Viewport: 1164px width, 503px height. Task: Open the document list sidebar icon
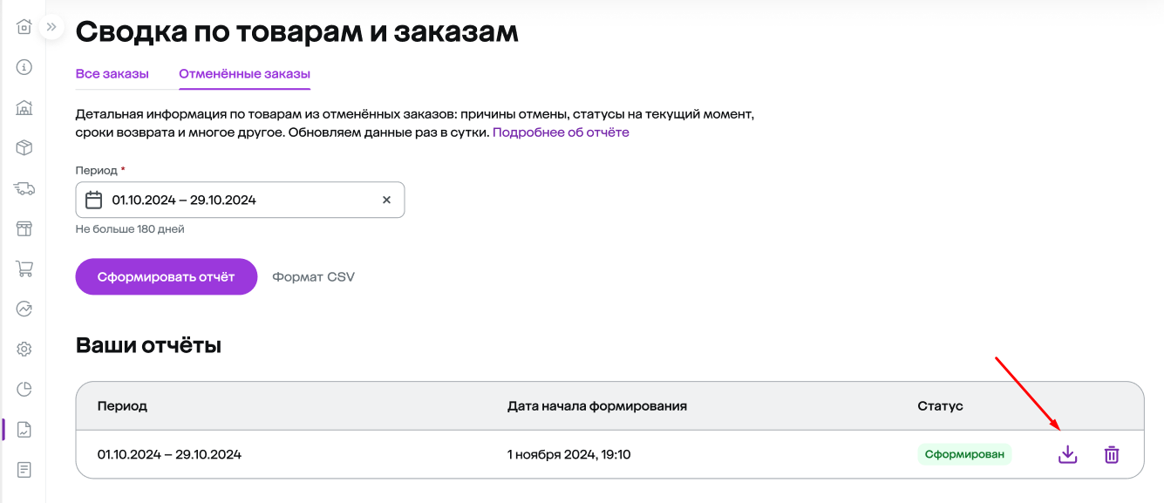pos(24,470)
